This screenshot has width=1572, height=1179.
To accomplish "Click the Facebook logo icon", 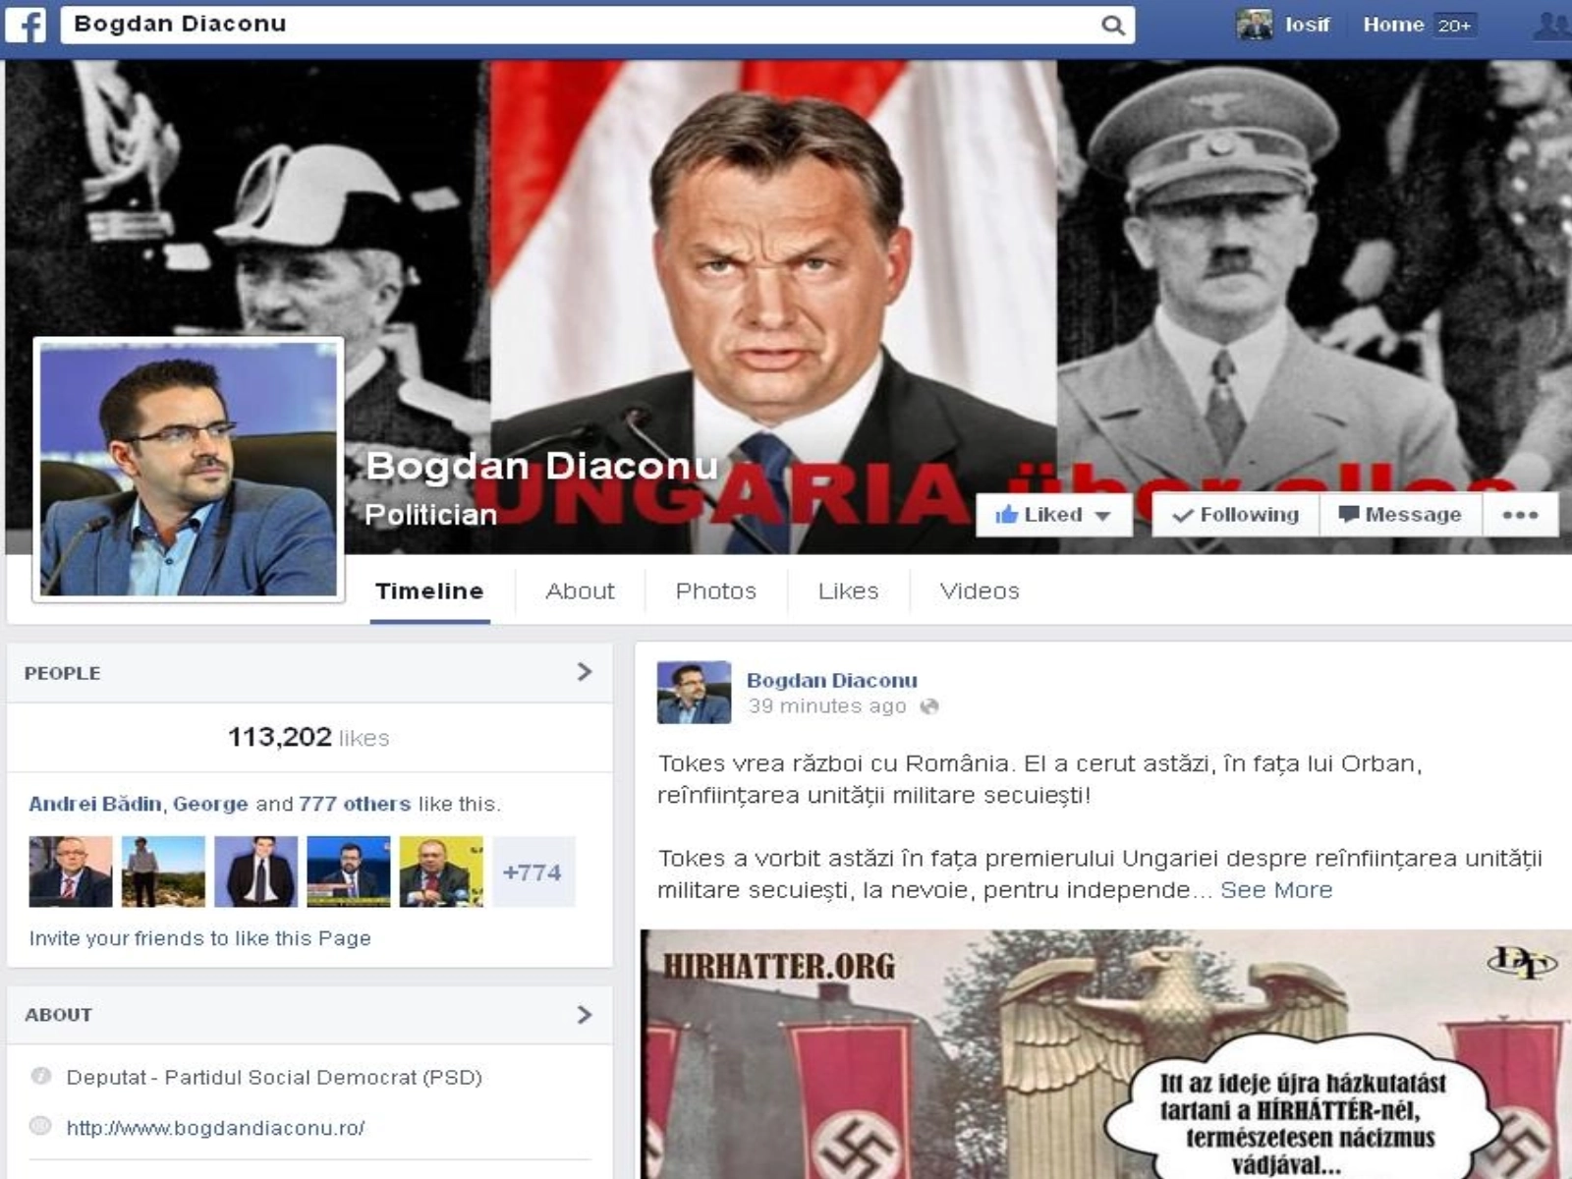I will click(27, 25).
